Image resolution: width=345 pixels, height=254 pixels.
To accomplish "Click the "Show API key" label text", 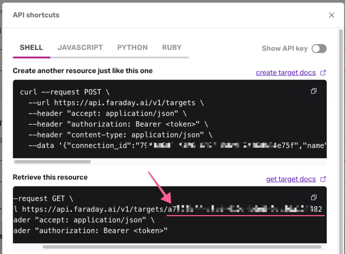I will [x=284, y=49].
